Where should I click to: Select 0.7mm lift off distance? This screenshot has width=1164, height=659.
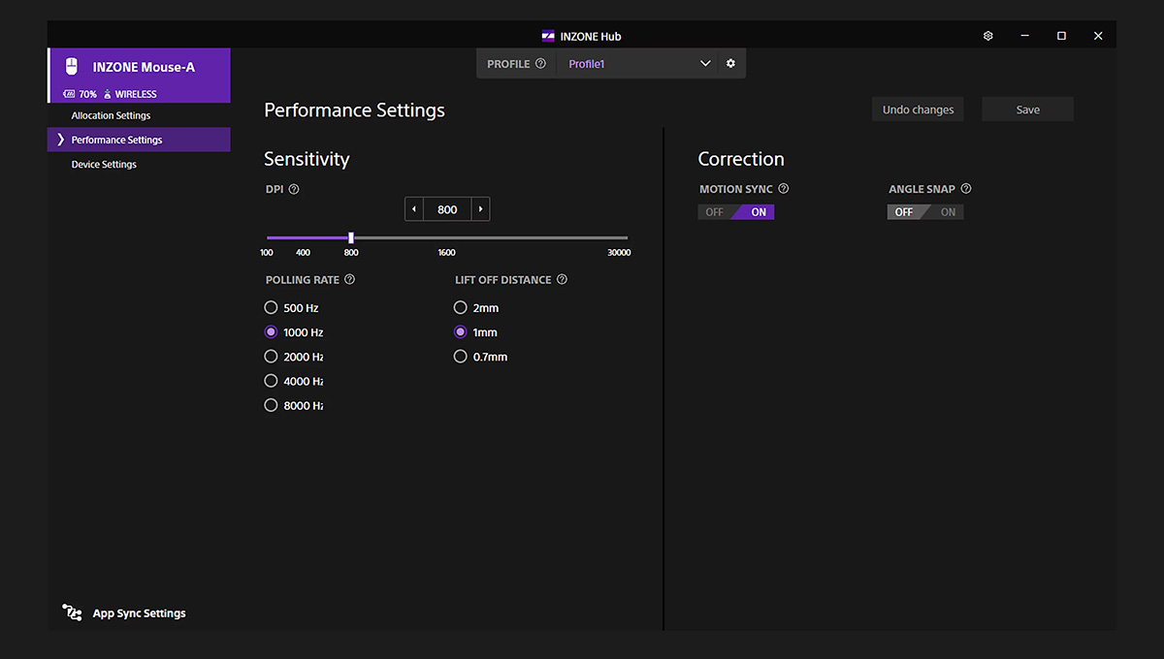(x=461, y=357)
